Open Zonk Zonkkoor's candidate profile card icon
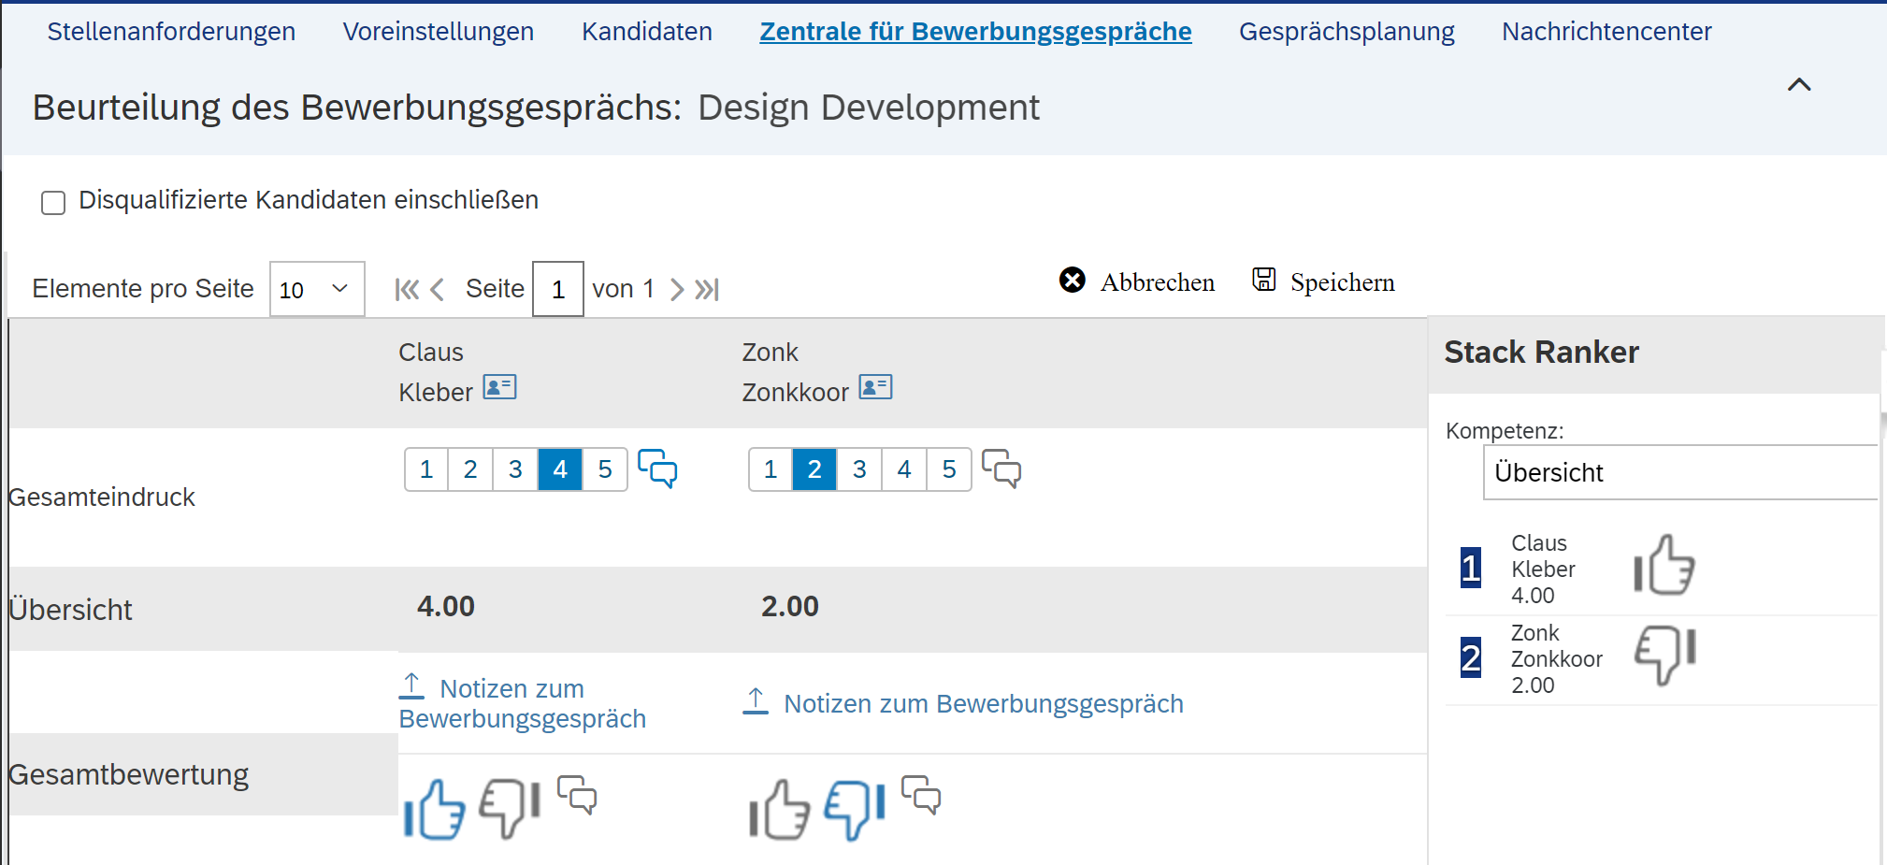The height and width of the screenshot is (865, 1887). tap(875, 387)
